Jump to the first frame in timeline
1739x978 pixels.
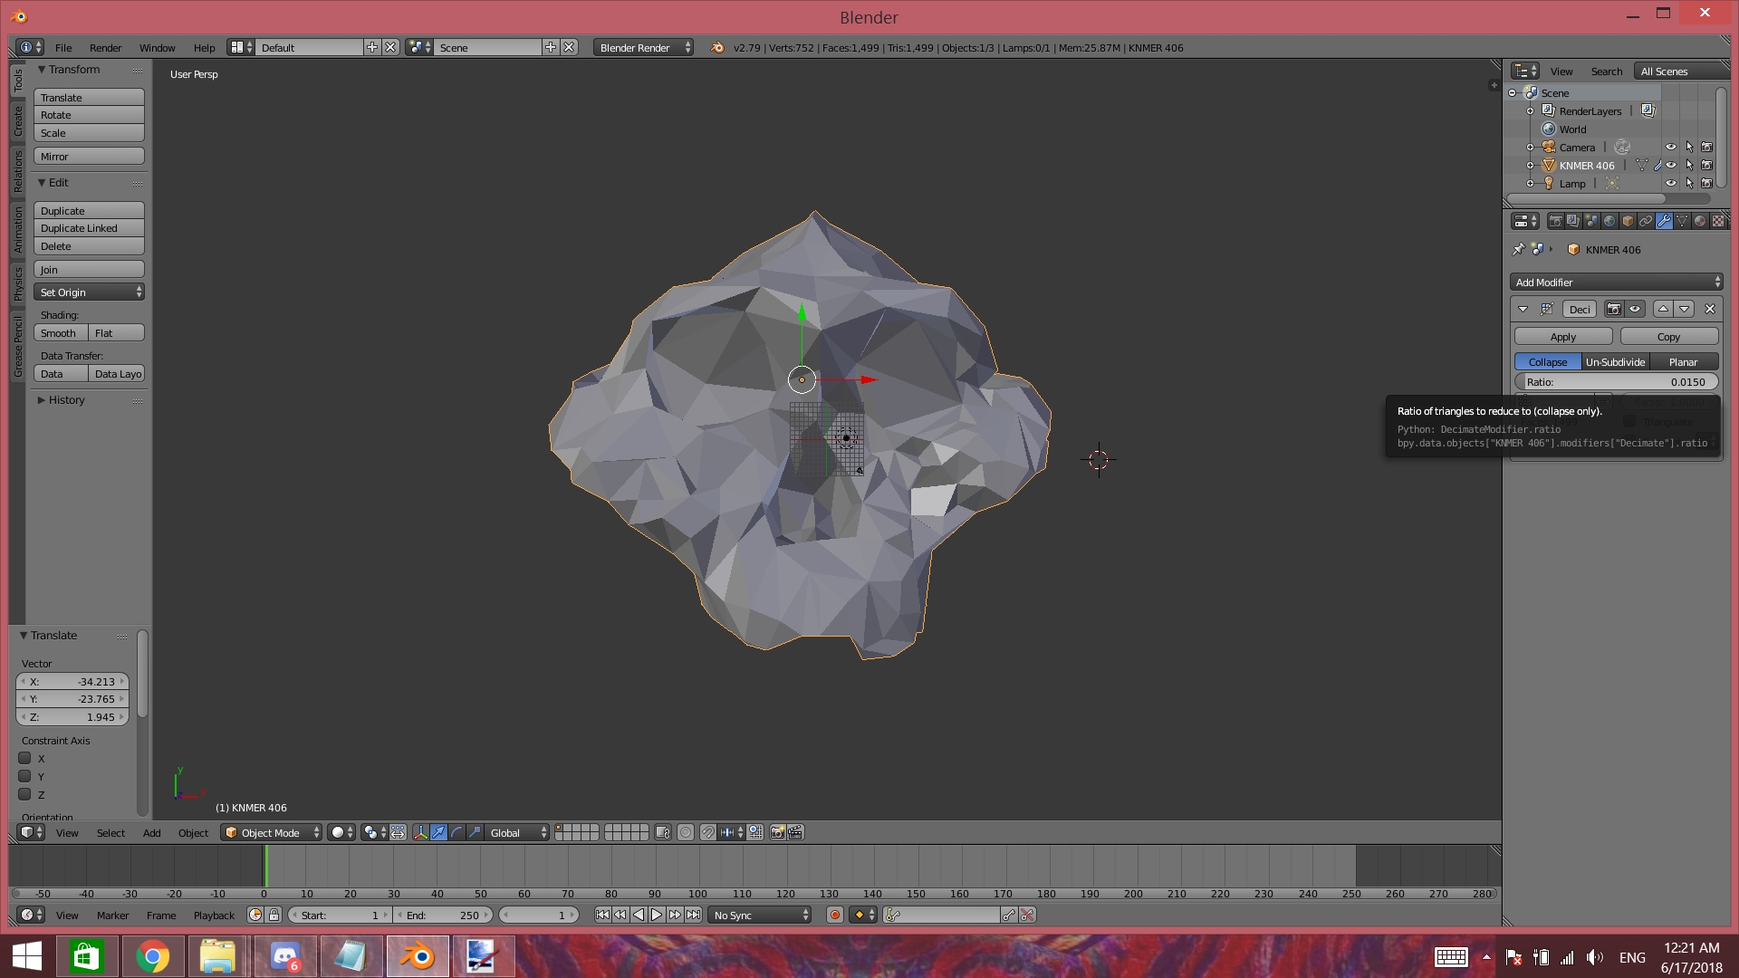602,915
